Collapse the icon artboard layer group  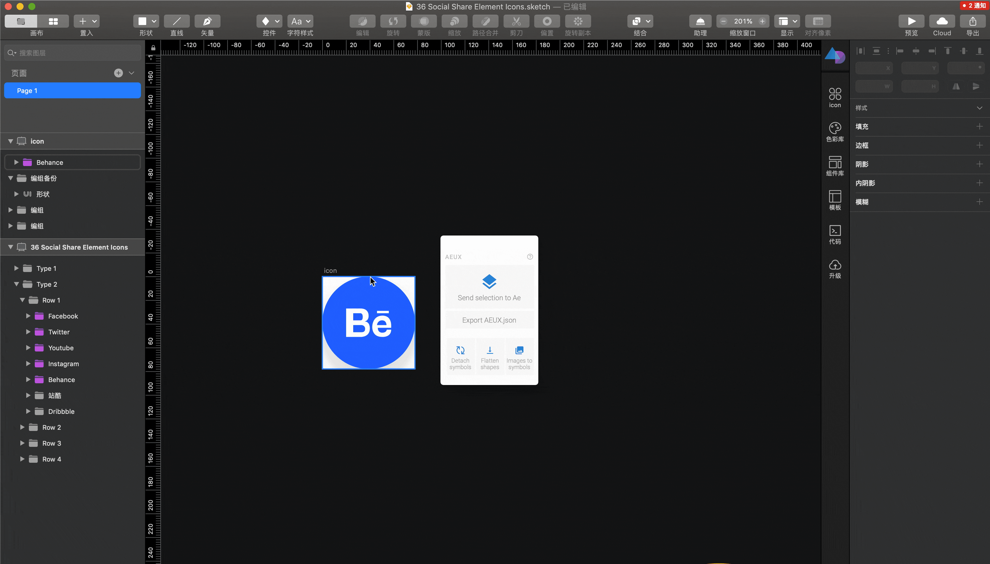coord(11,141)
